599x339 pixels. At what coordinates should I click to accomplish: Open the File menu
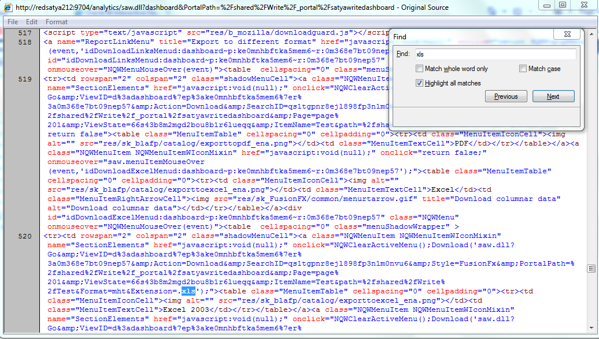coord(13,22)
